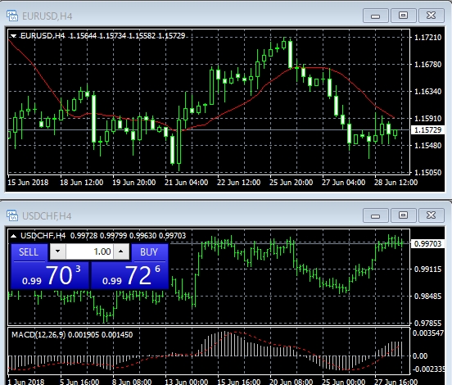Click the USDCHF OHLC header text in chart
This screenshot has width=452, height=385.
pyautogui.click(x=103, y=236)
